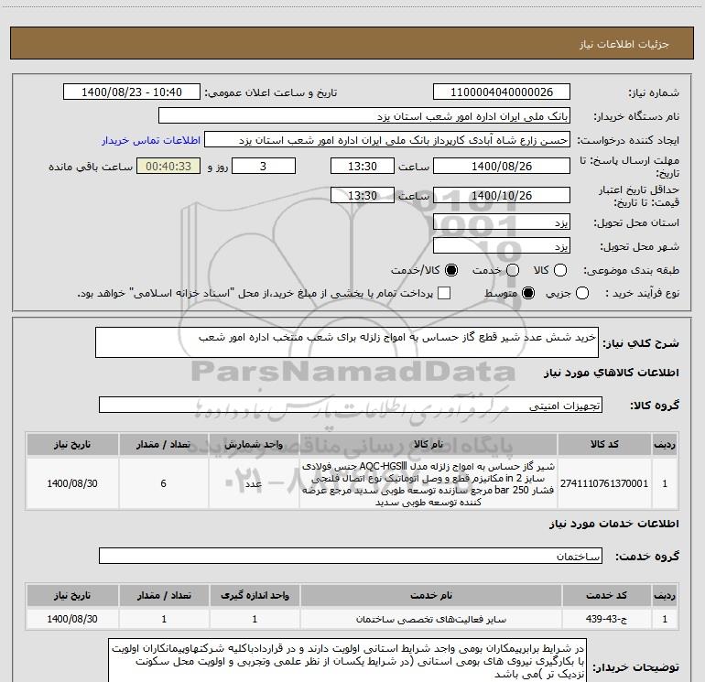Image resolution: width=705 pixels, height=682 pixels.
Task: Click the goods table header کد کالا
Action: click(604, 445)
